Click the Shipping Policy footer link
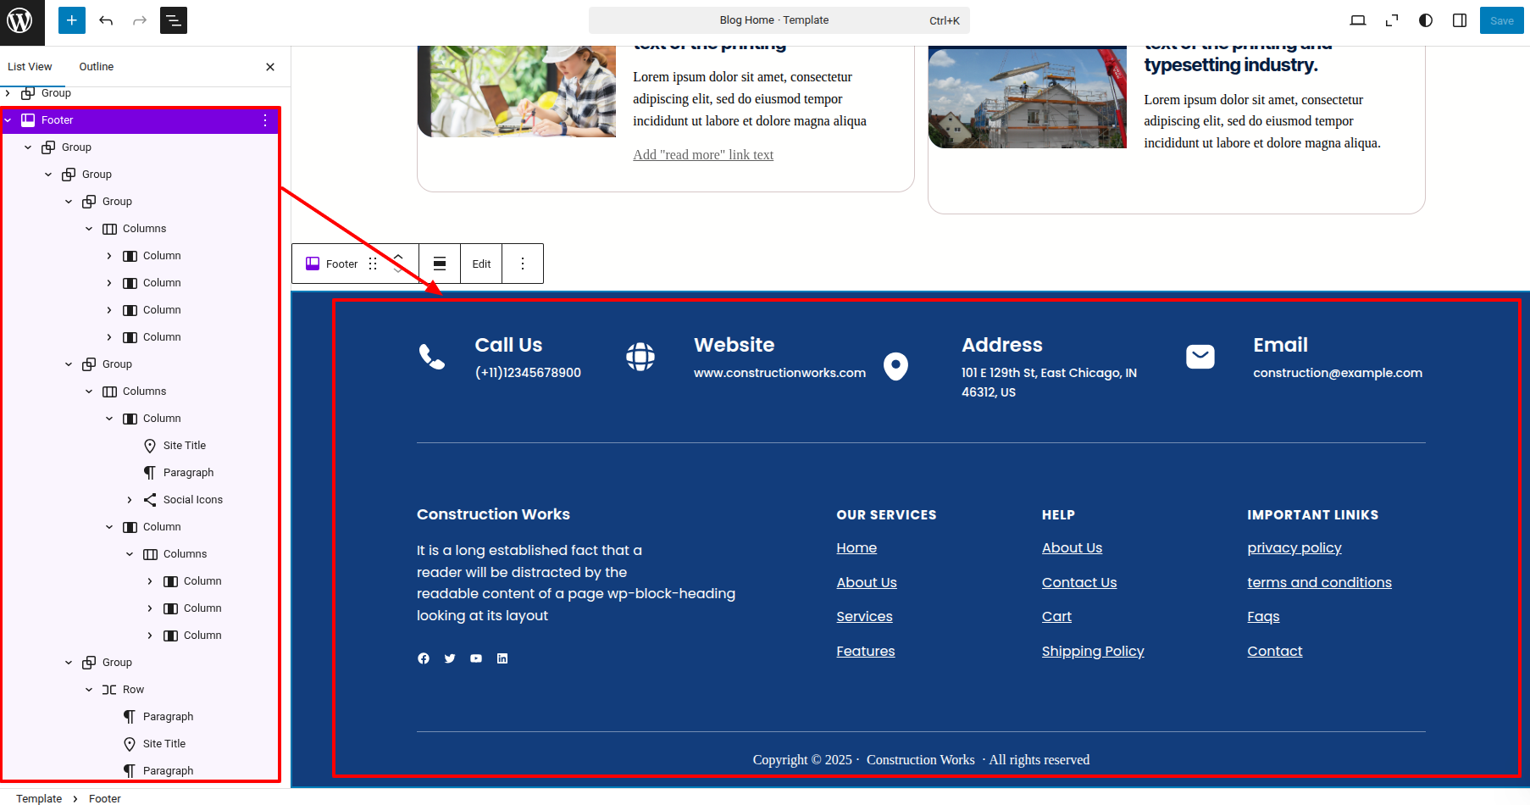This screenshot has height=805, width=1530. (1093, 651)
